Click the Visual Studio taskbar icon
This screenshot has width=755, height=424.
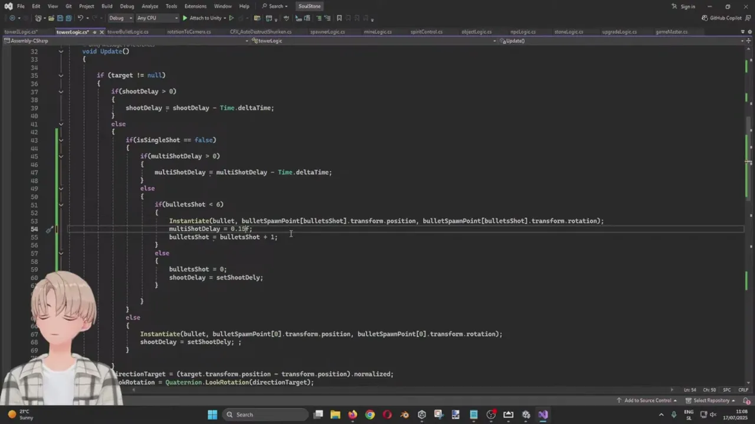click(543, 415)
